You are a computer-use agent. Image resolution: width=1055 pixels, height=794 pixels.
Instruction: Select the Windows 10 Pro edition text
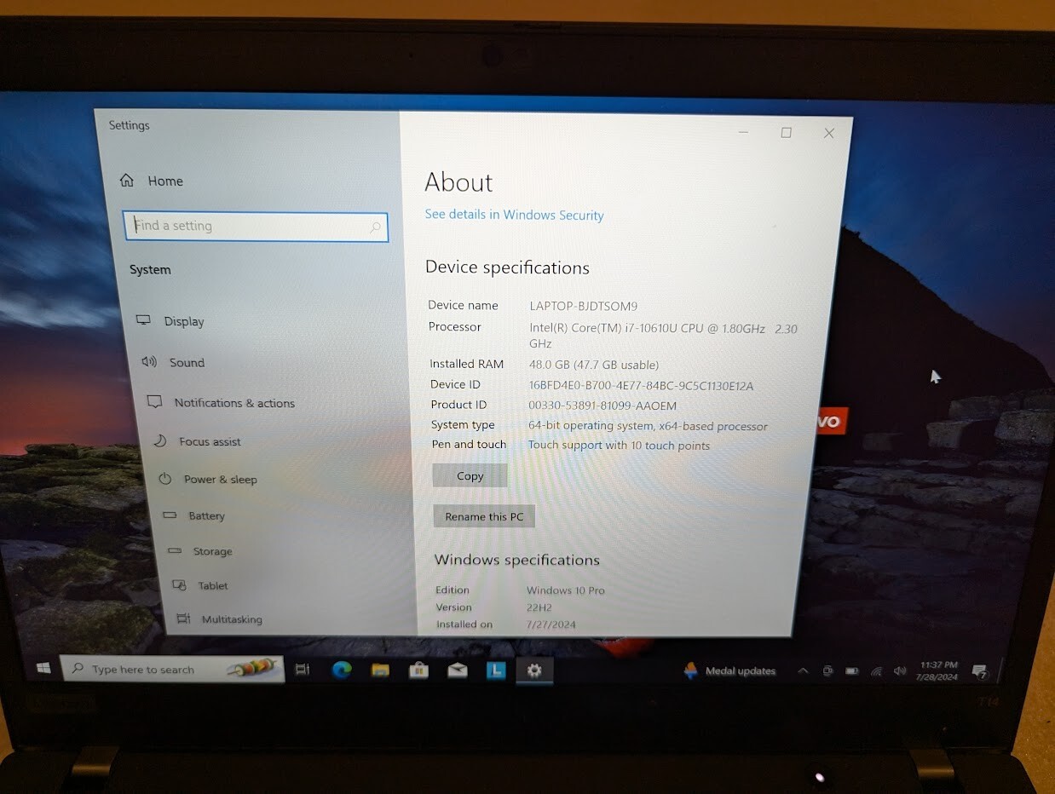566,590
